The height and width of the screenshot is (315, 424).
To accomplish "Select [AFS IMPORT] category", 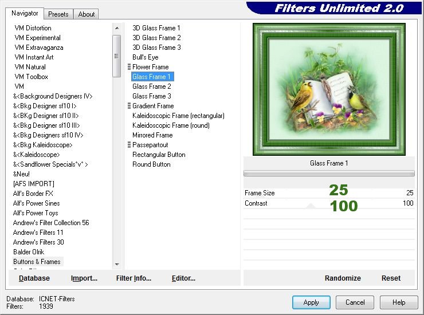I will 34,184.
